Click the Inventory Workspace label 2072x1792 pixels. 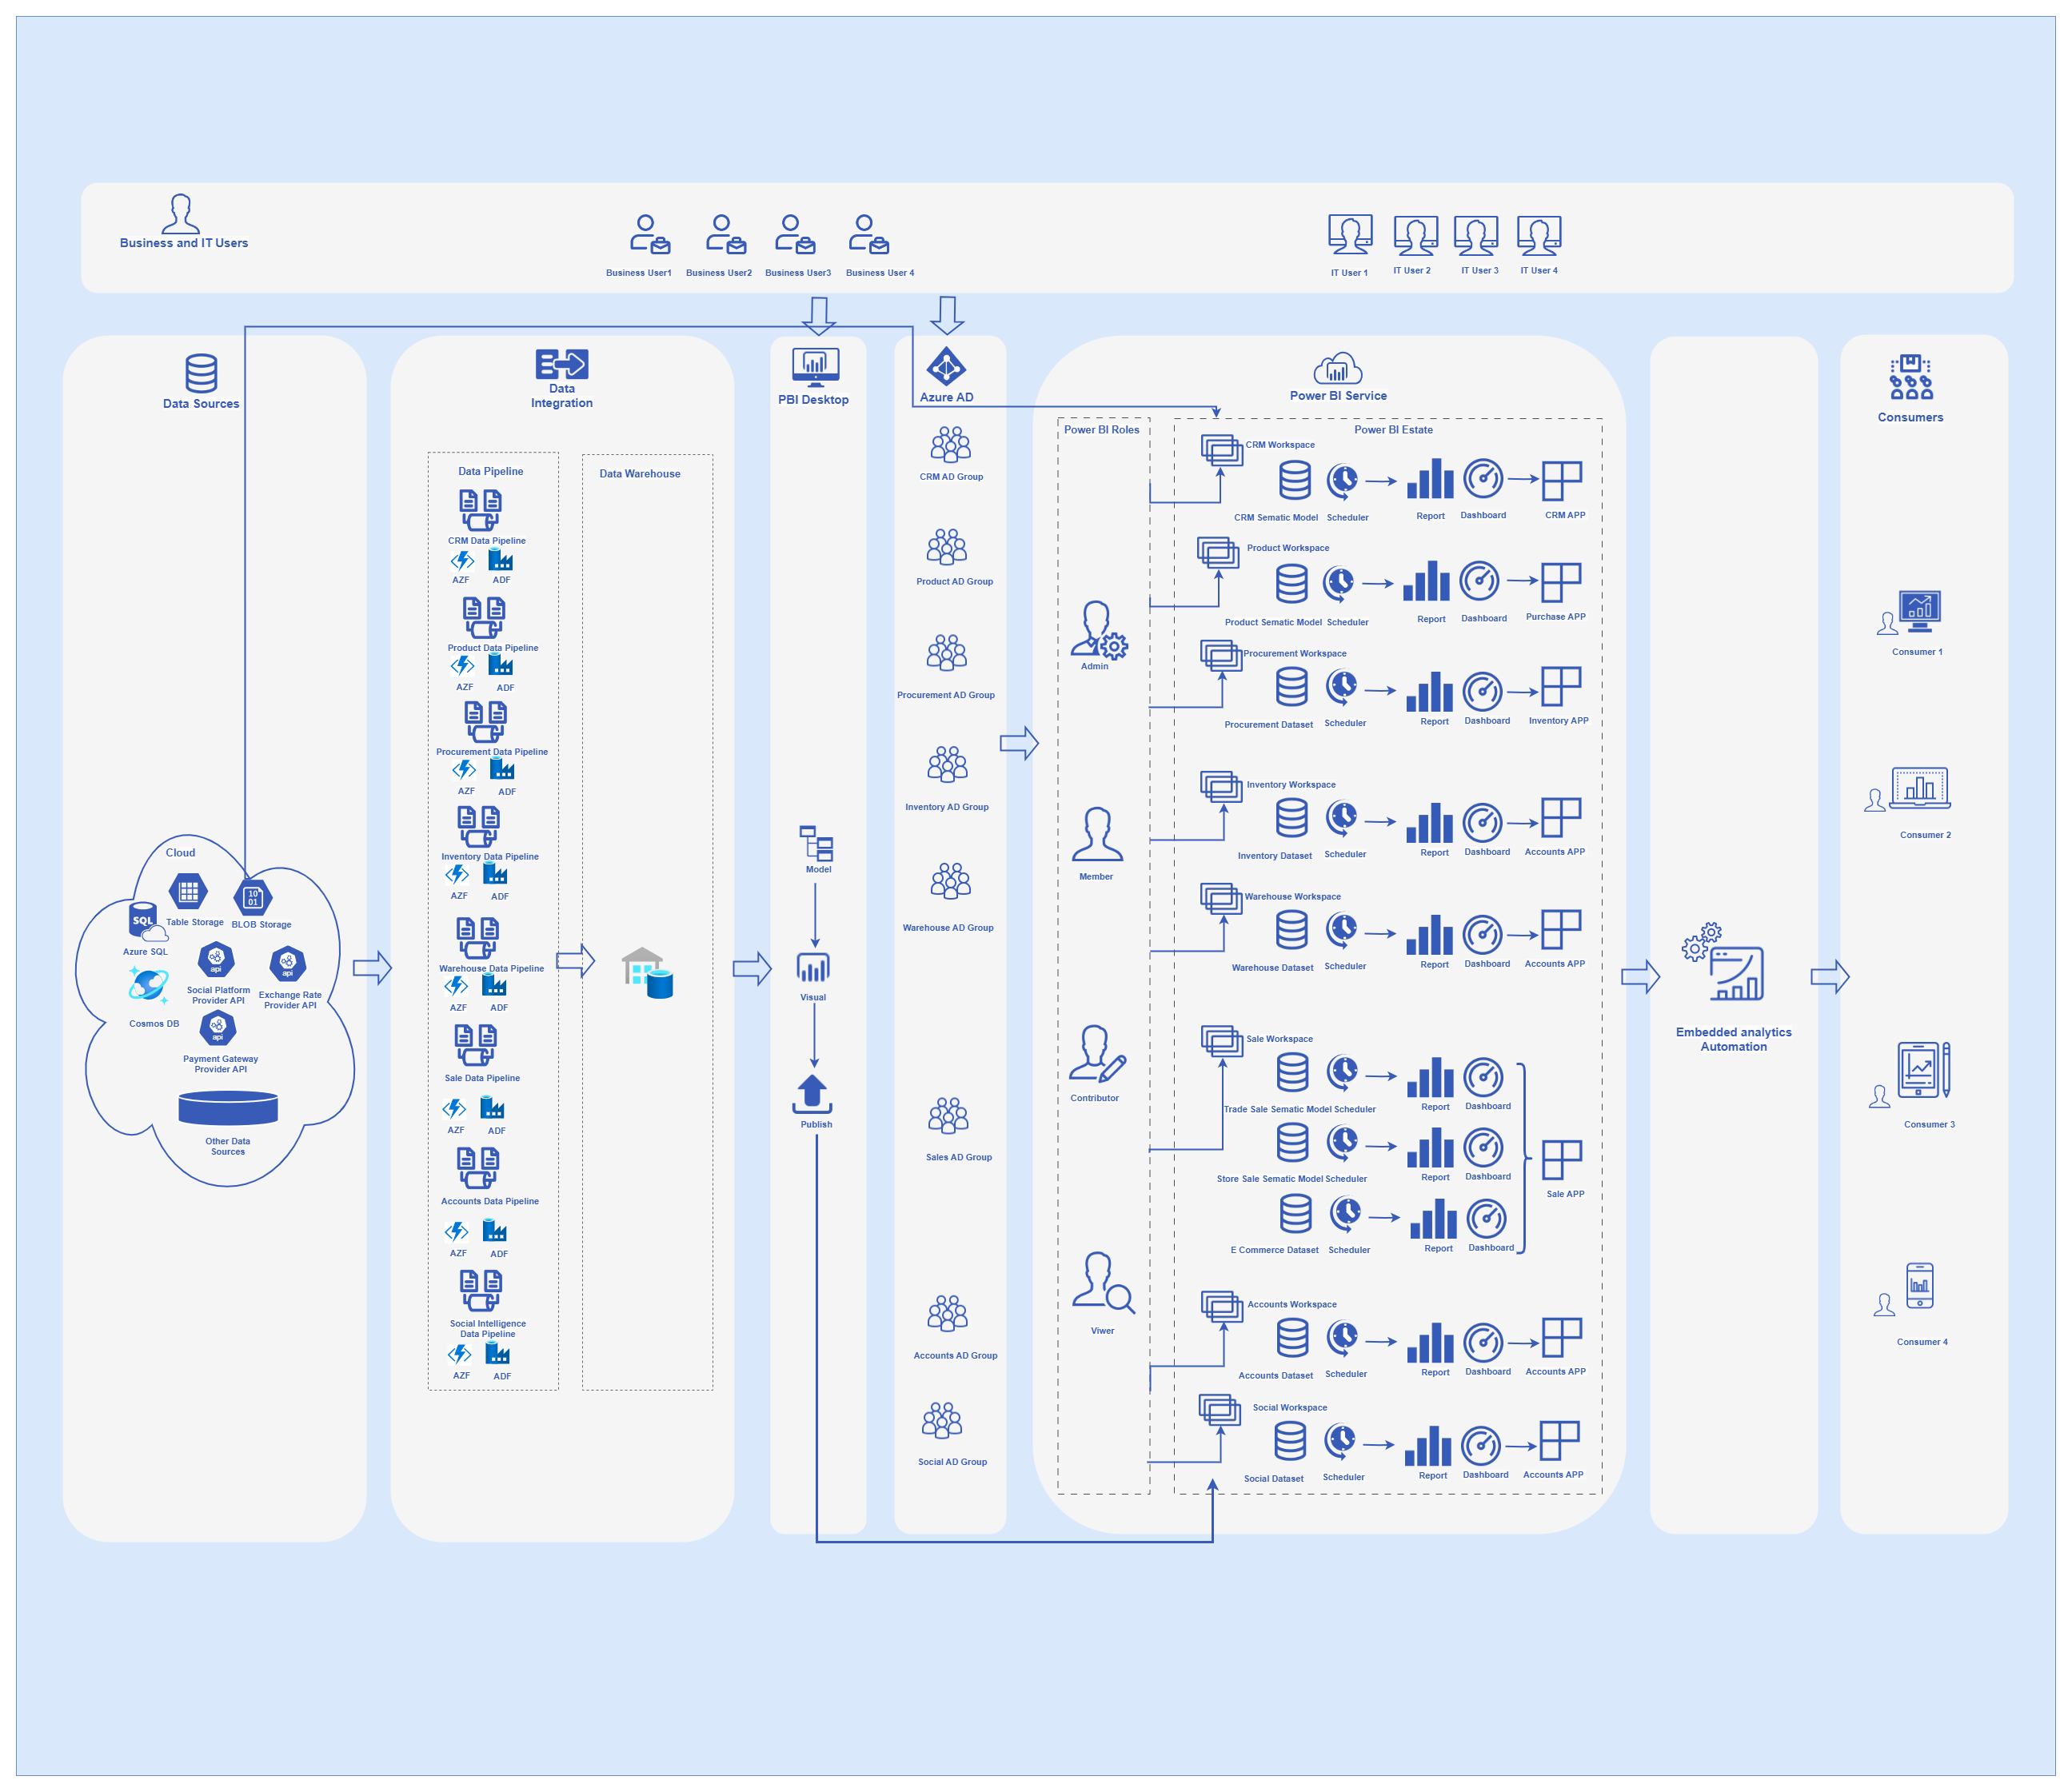(1291, 785)
